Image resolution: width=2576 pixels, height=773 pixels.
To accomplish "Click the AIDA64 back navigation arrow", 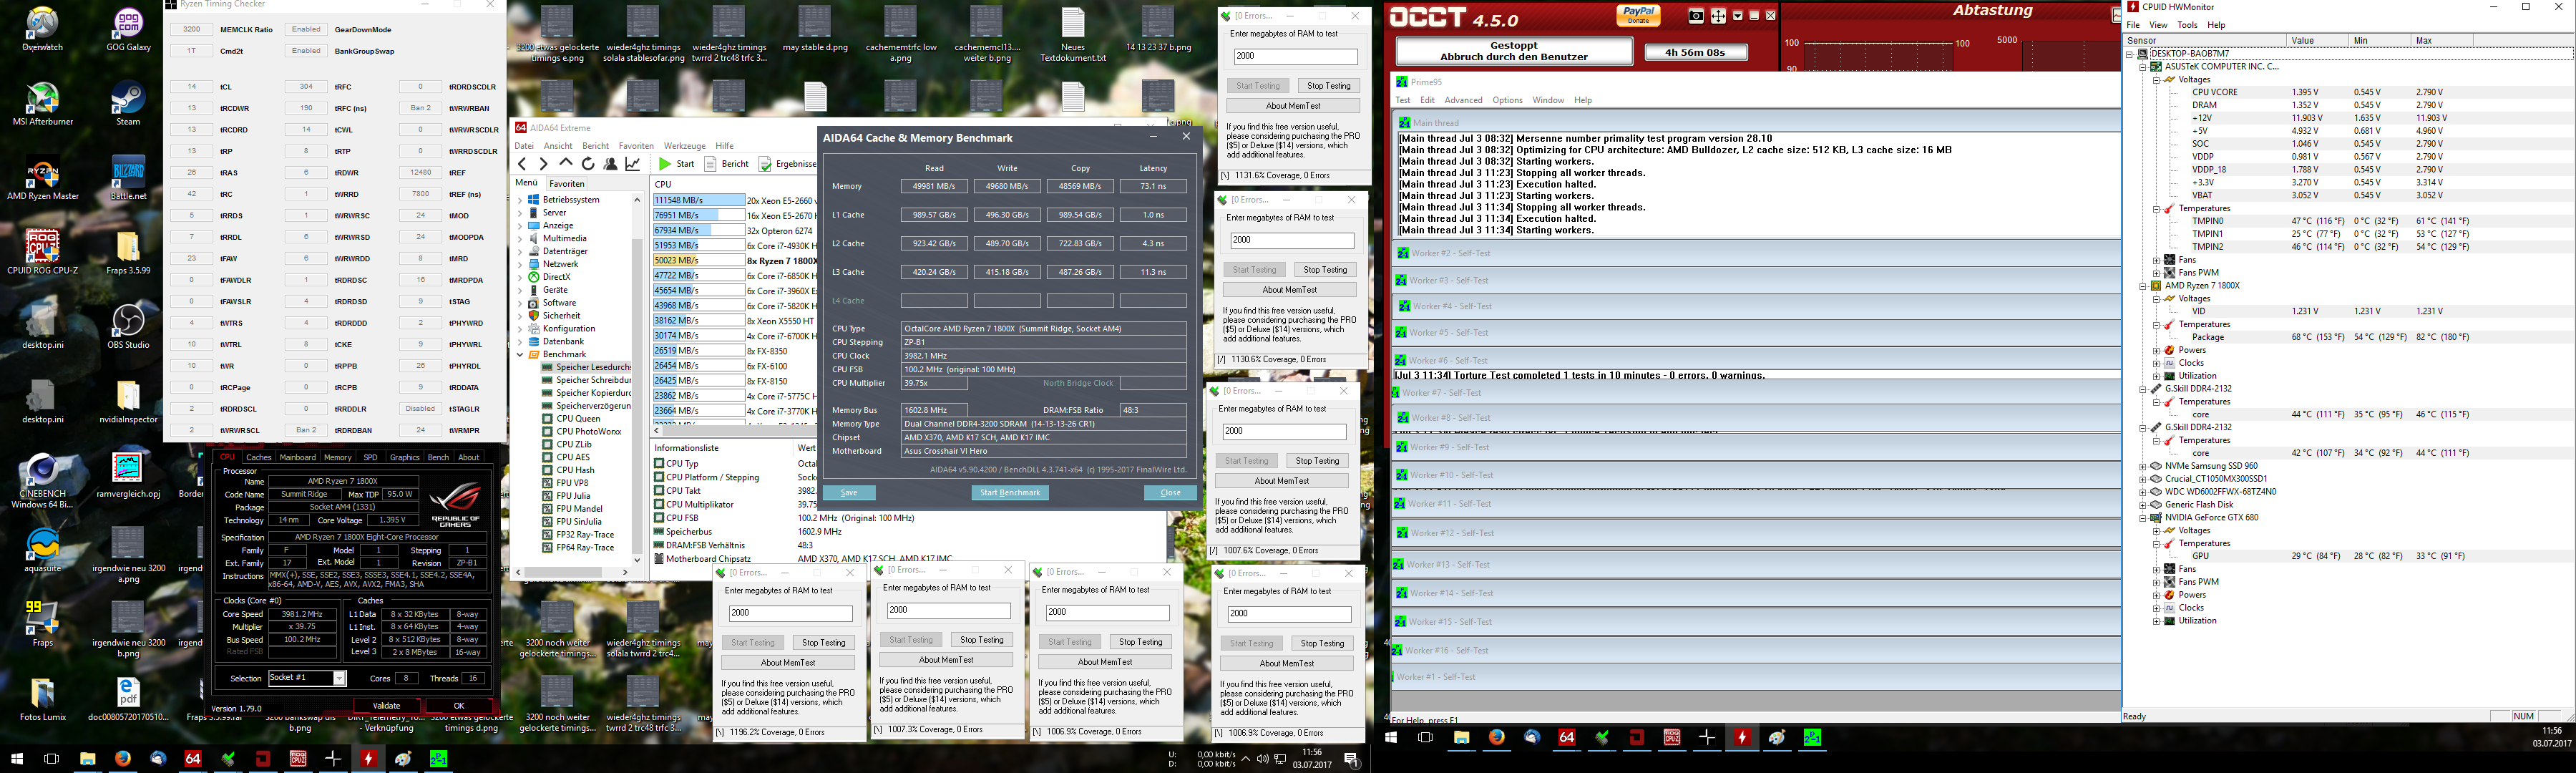I will 522,164.
